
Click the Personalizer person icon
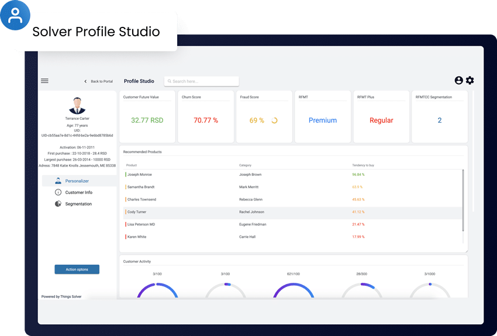click(58, 181)
